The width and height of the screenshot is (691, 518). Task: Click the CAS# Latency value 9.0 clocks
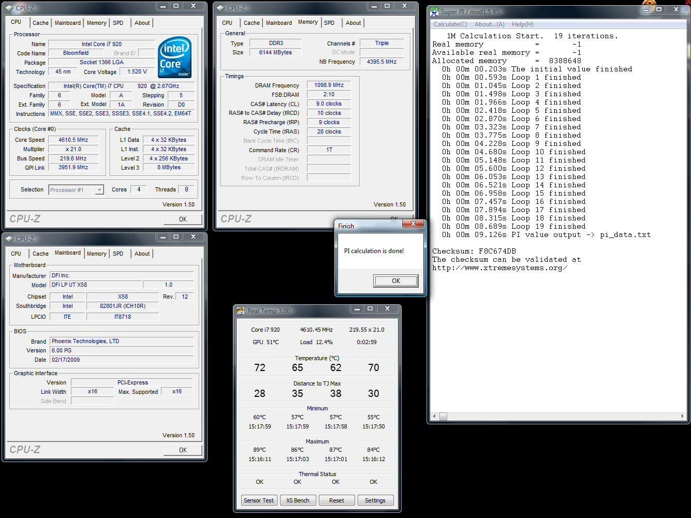click(x=329, y=104)
